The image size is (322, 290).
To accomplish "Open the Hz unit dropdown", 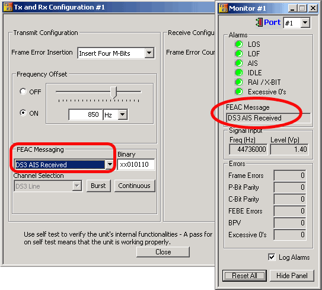I will pyautogui.click(x=123, y=114).
